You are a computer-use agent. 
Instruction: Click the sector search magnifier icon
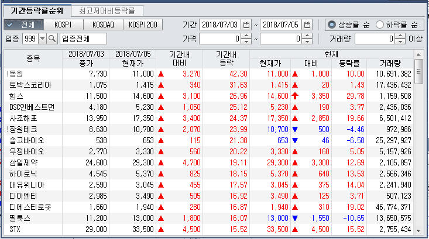(52, 39)
